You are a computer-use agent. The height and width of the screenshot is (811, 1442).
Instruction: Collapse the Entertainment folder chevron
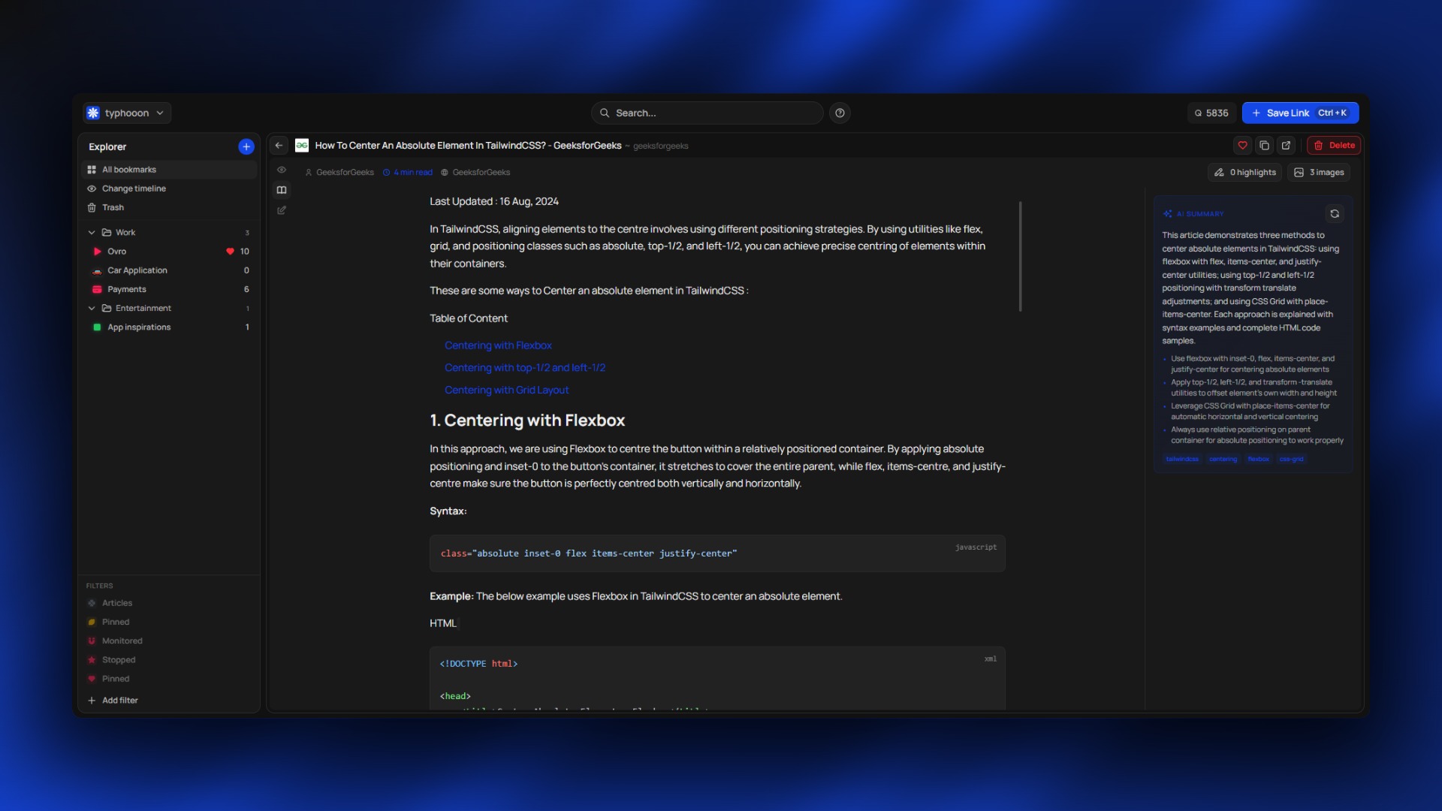tap(92, 309)
